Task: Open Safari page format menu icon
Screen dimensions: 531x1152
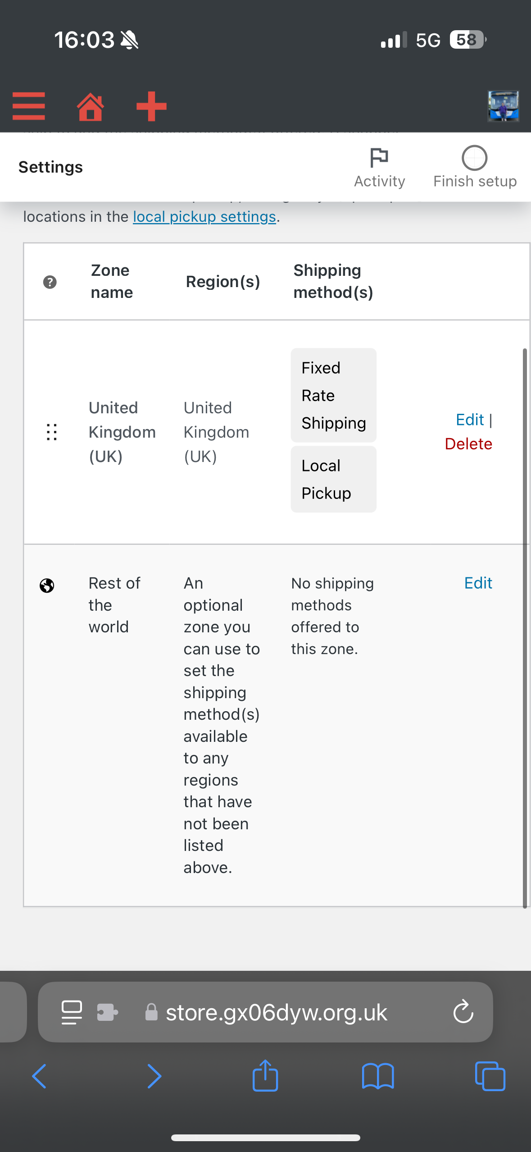Action: click(72, 1012)
